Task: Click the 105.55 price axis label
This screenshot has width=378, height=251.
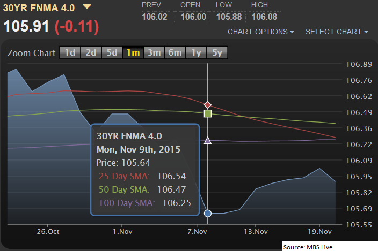Action: click(359, 225)
